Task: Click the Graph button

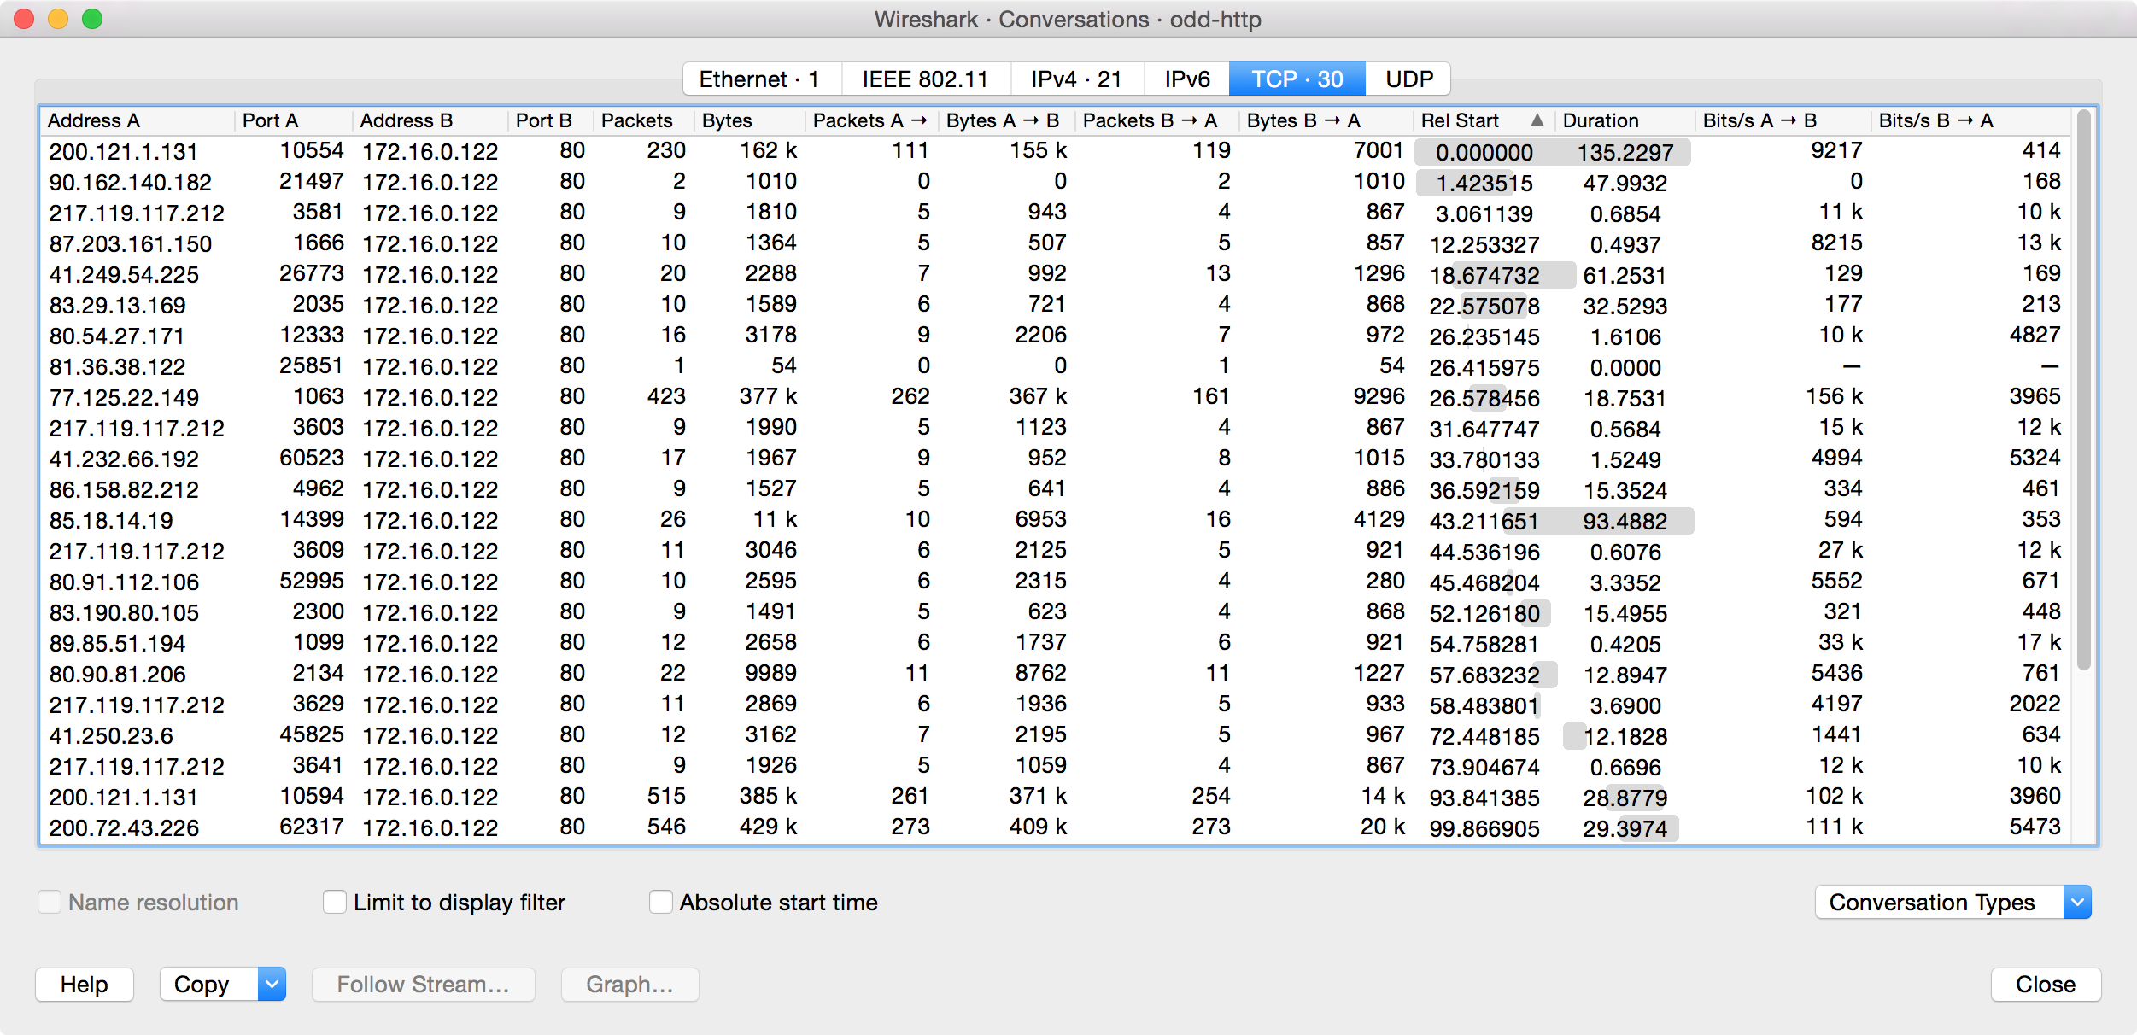Action: coord(629,984)
